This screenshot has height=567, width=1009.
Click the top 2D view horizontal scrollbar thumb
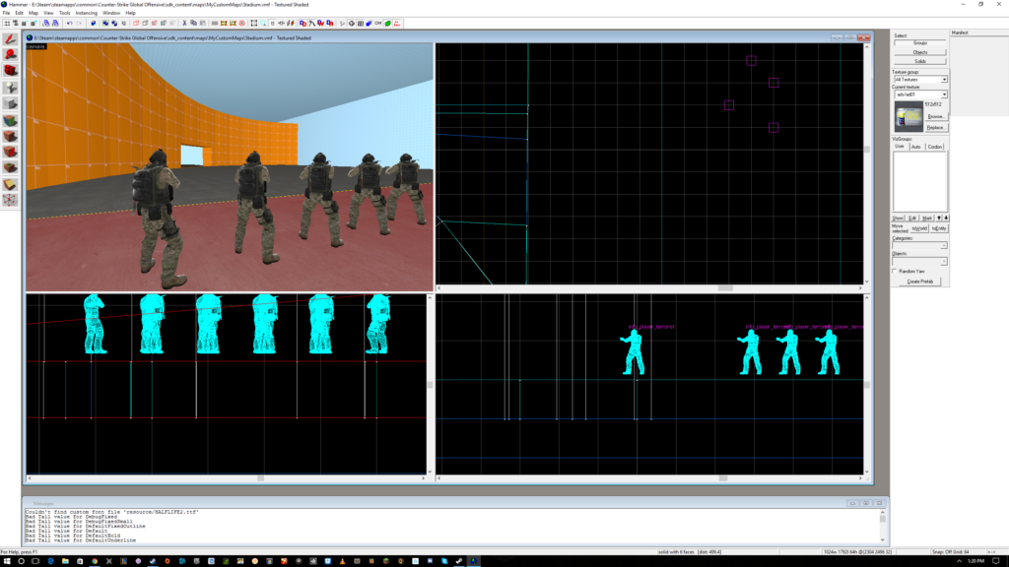click(725, 288)
